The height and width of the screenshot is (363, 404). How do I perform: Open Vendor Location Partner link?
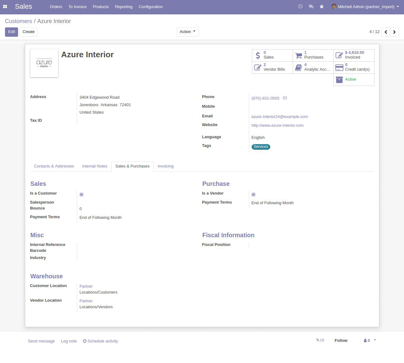coord(86,301)
